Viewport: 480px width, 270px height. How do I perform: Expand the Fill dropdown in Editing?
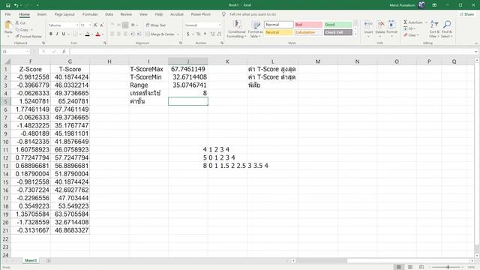coord(415,28)
